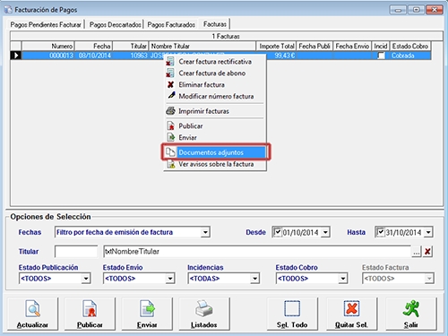Click the 0000013 invoice number cell

point(47,56)
